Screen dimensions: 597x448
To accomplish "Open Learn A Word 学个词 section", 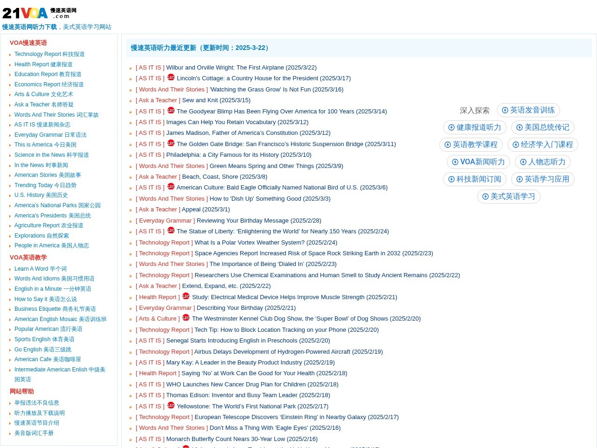I will pos(40,269).
